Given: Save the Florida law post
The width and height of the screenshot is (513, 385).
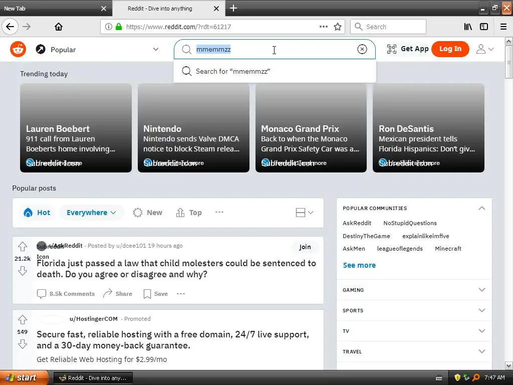Looking at the screenshot, I should (156, 294).
